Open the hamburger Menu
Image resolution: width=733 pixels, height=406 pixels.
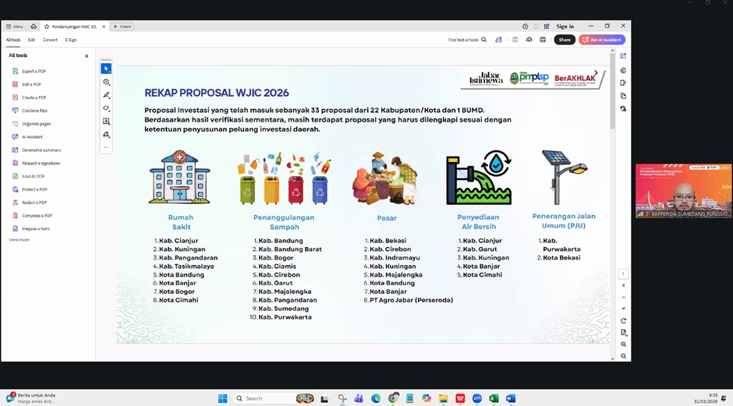pyautogui.click(x=14, y=26)
